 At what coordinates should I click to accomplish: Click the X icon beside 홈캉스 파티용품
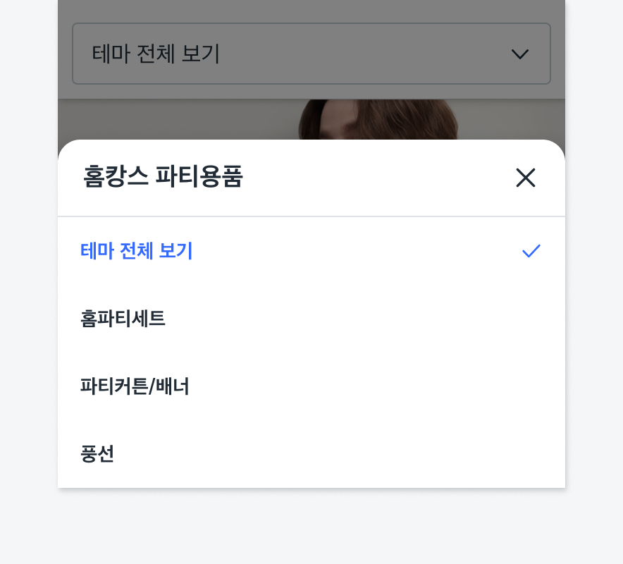526,178
